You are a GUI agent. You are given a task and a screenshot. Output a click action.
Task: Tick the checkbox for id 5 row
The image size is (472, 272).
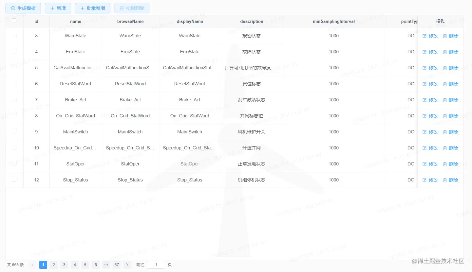pos(14,67)
